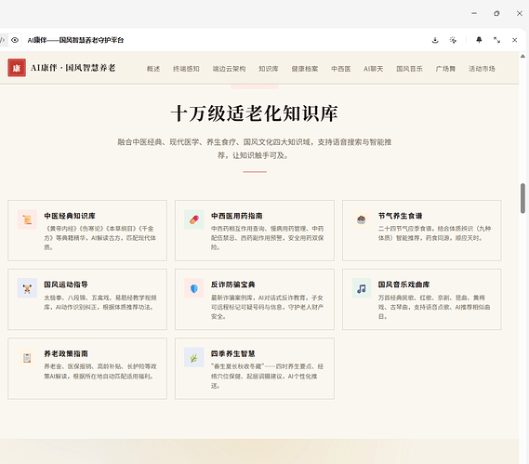Click the page title AI康伴——国风智慧养老守护平台

coord(75,40)
